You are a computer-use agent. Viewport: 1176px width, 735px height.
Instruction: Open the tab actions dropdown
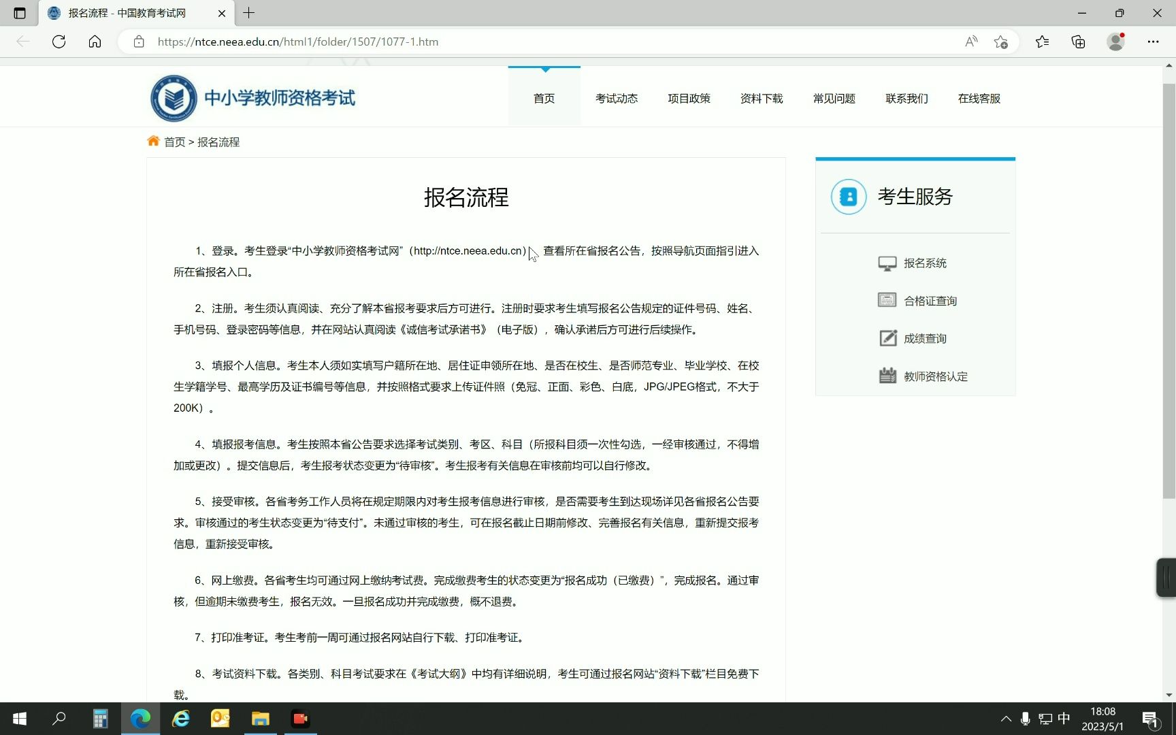click(x=19, y=13)
